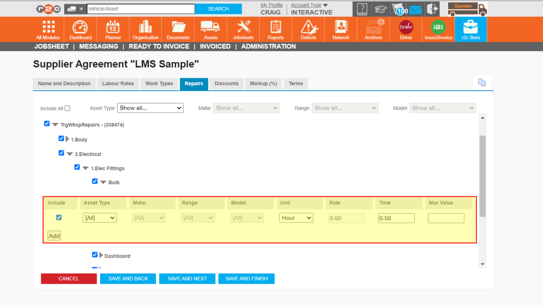Uncheck the 2.Electrical checkbox
The width and height of the screenshot is (543, 305).
[x=62, y=153]
